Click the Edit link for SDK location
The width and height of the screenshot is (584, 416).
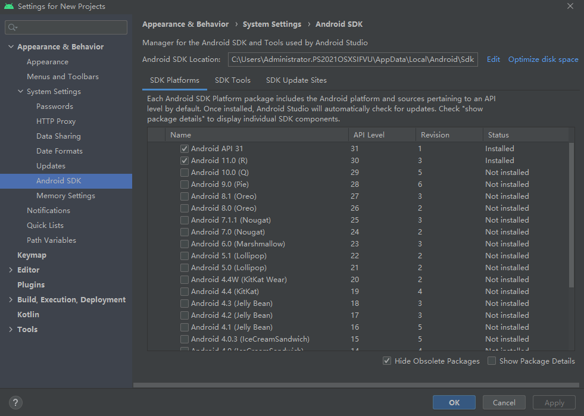493,60
